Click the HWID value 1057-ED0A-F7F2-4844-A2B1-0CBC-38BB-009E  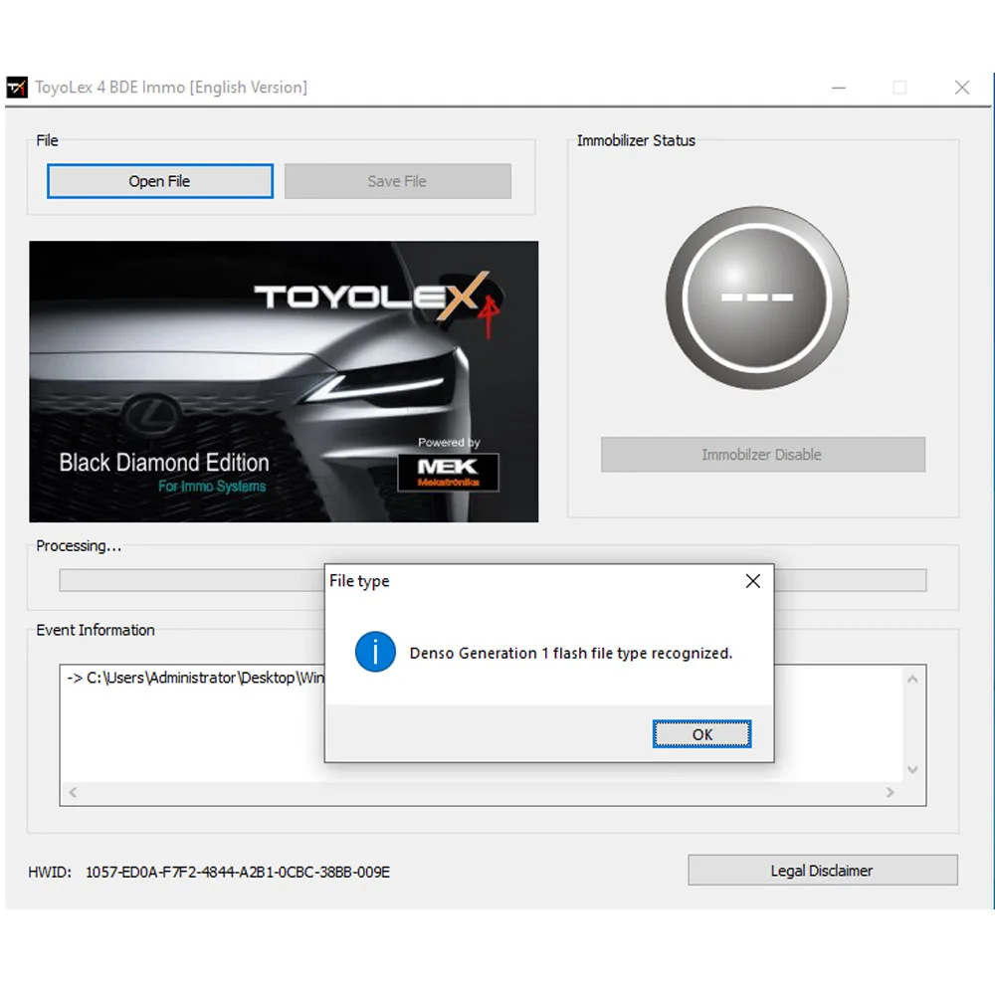(x=238, y=872)
